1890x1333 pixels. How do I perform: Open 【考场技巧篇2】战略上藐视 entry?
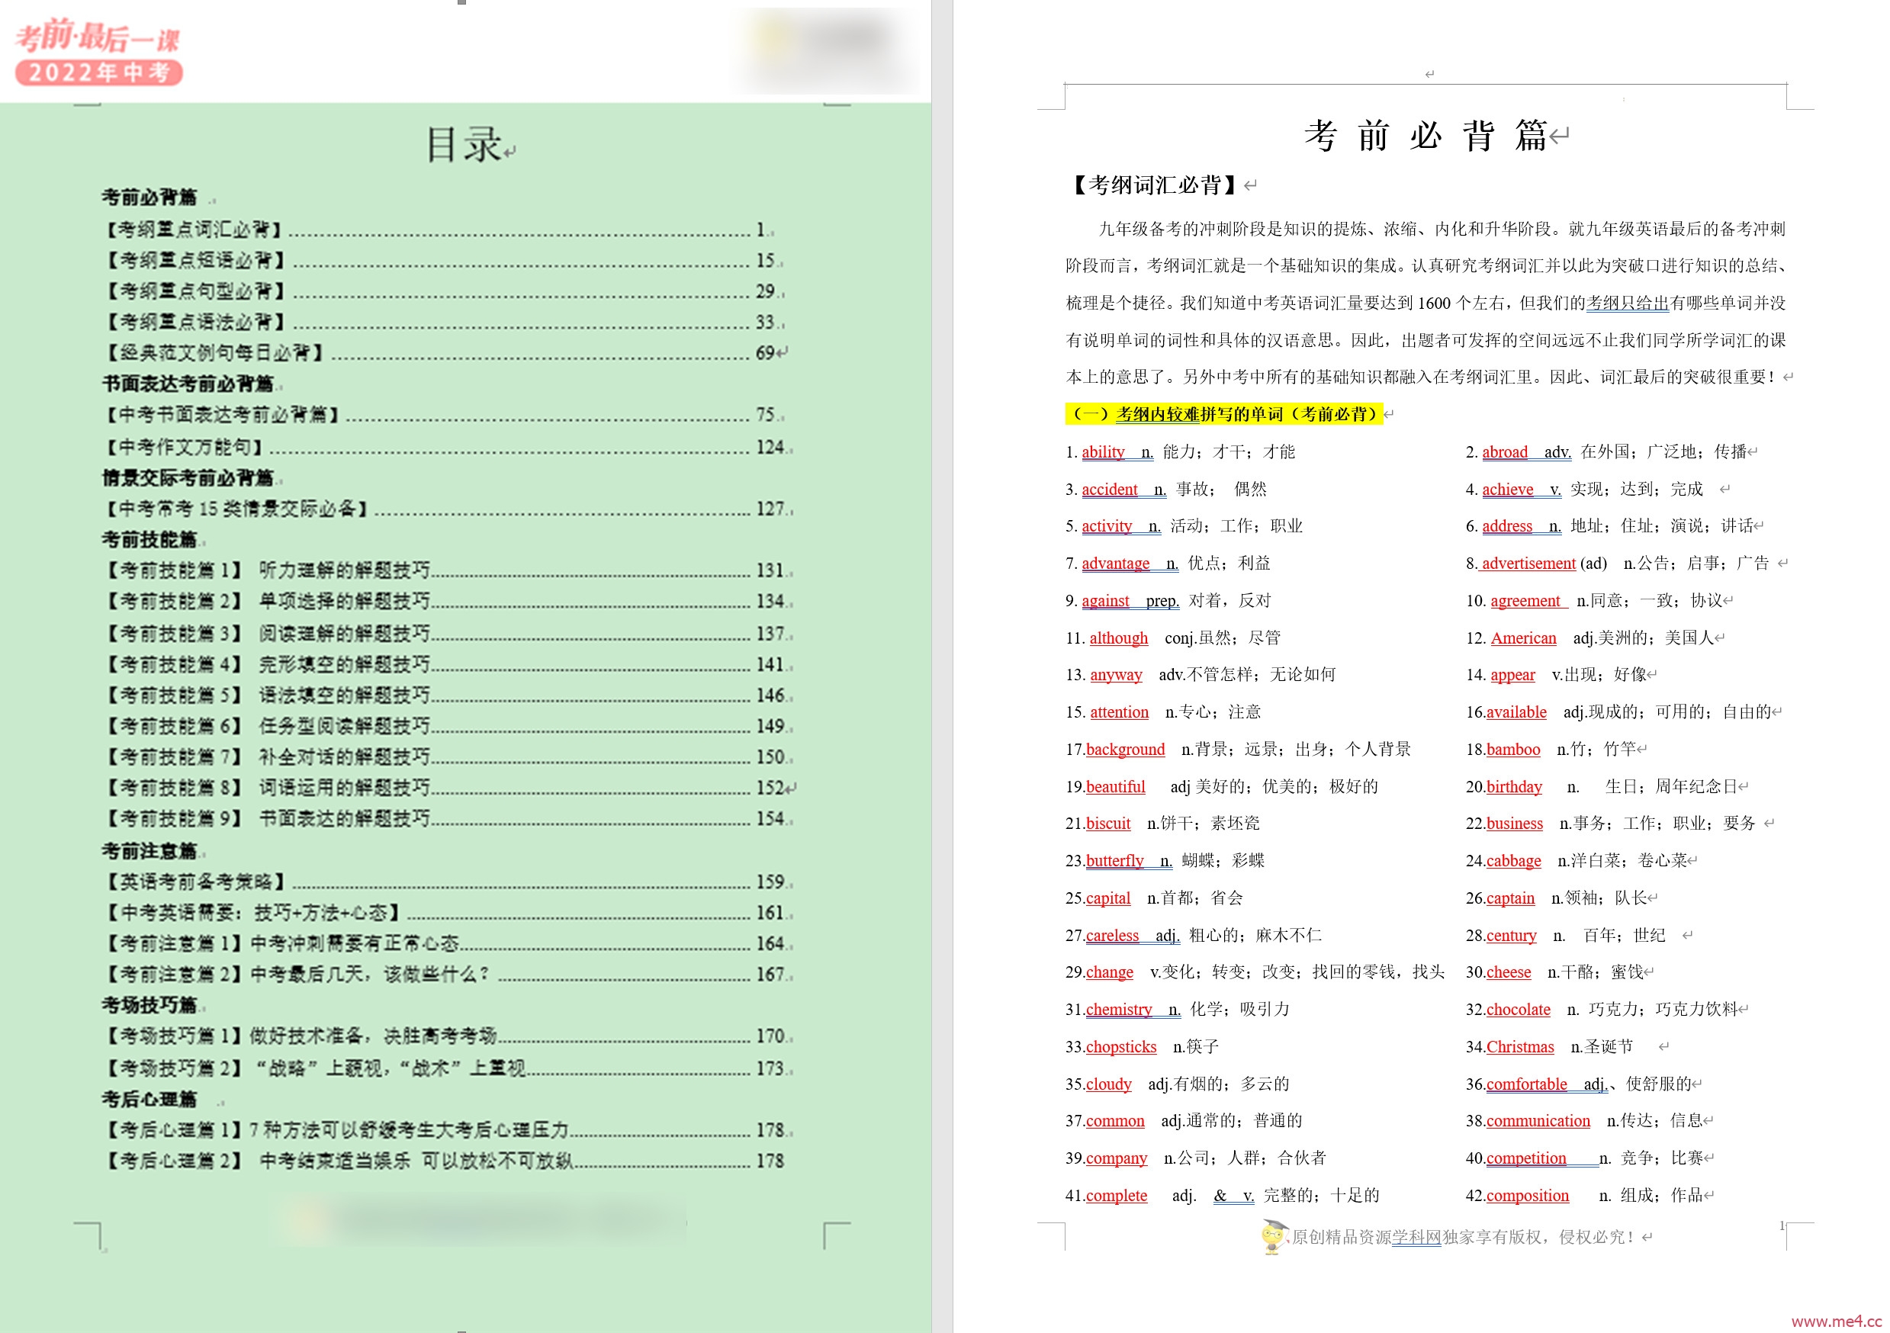pos(445,1069)
